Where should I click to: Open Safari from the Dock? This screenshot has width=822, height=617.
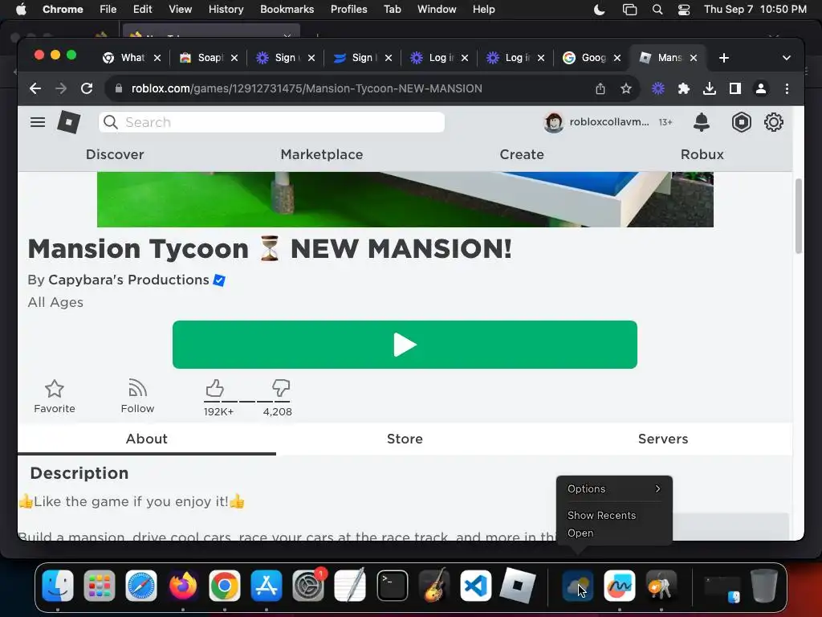(141, 586)
